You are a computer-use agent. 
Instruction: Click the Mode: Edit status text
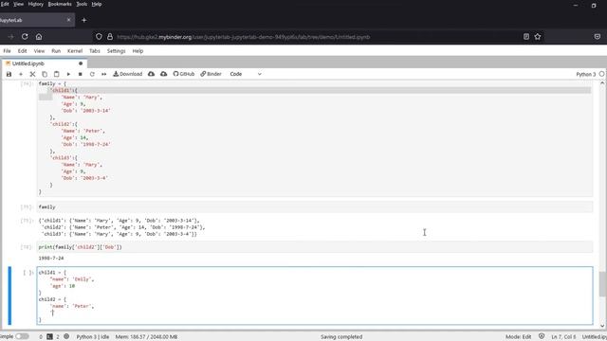(519, 337)
